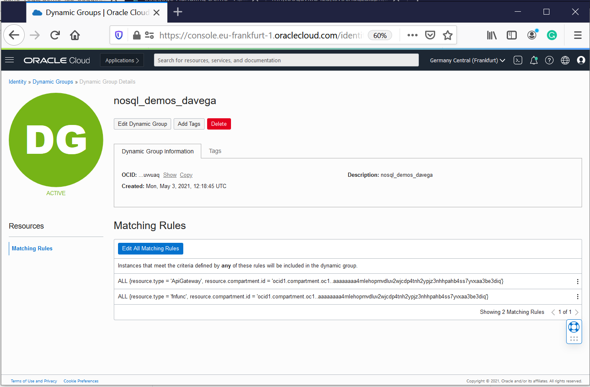The height and width of the screenshot is (387, 590).
Task: Open the user profile avatar icon
Action: pos(581,60)
